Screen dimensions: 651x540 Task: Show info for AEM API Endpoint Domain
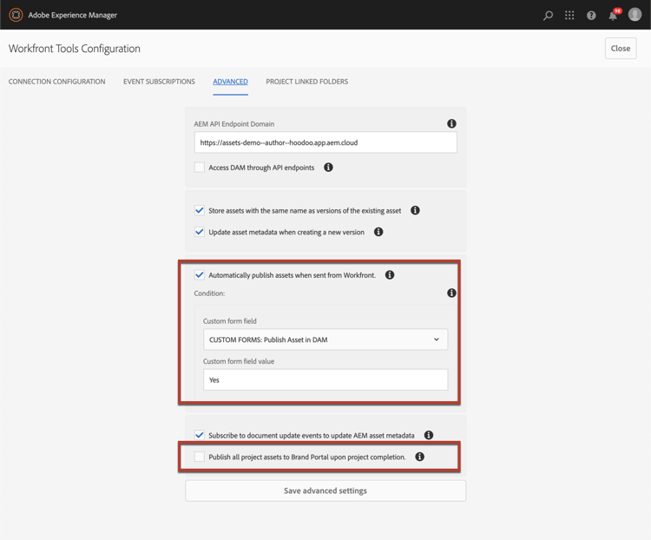(x=451, y=123)
